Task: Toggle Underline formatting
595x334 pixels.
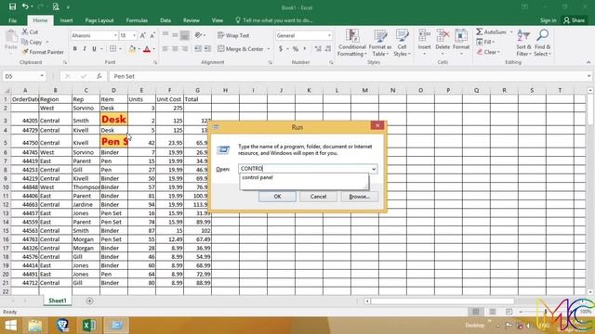Action: coord(94,49)
